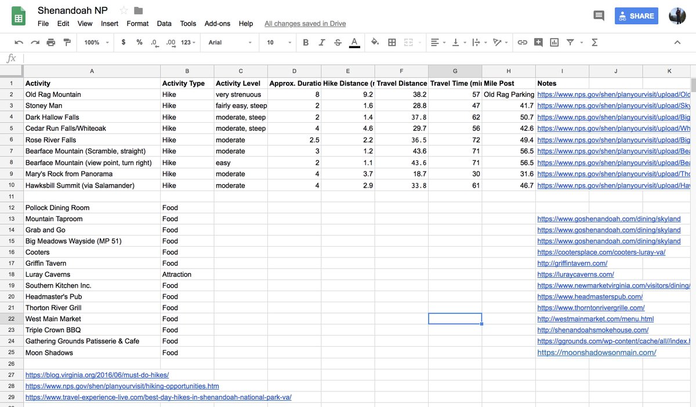Decrease decimal places icon
This screenshot has height=407, width=696.
click(154, 42)
